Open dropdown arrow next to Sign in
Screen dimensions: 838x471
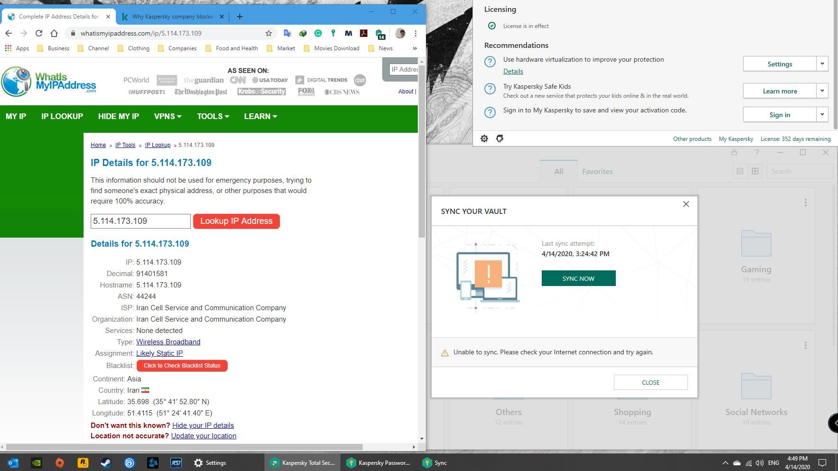822,114
